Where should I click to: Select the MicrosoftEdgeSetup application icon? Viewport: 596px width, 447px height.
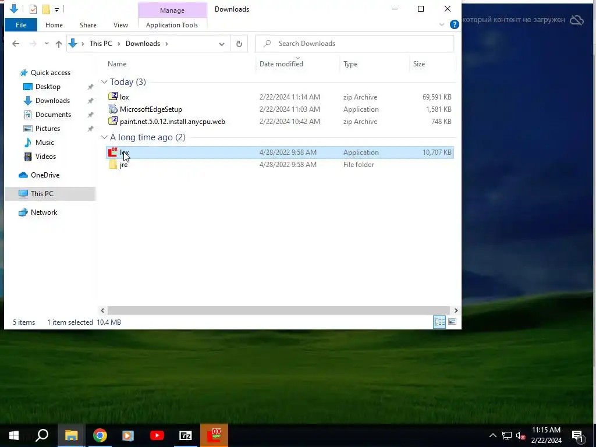point(113,109)
